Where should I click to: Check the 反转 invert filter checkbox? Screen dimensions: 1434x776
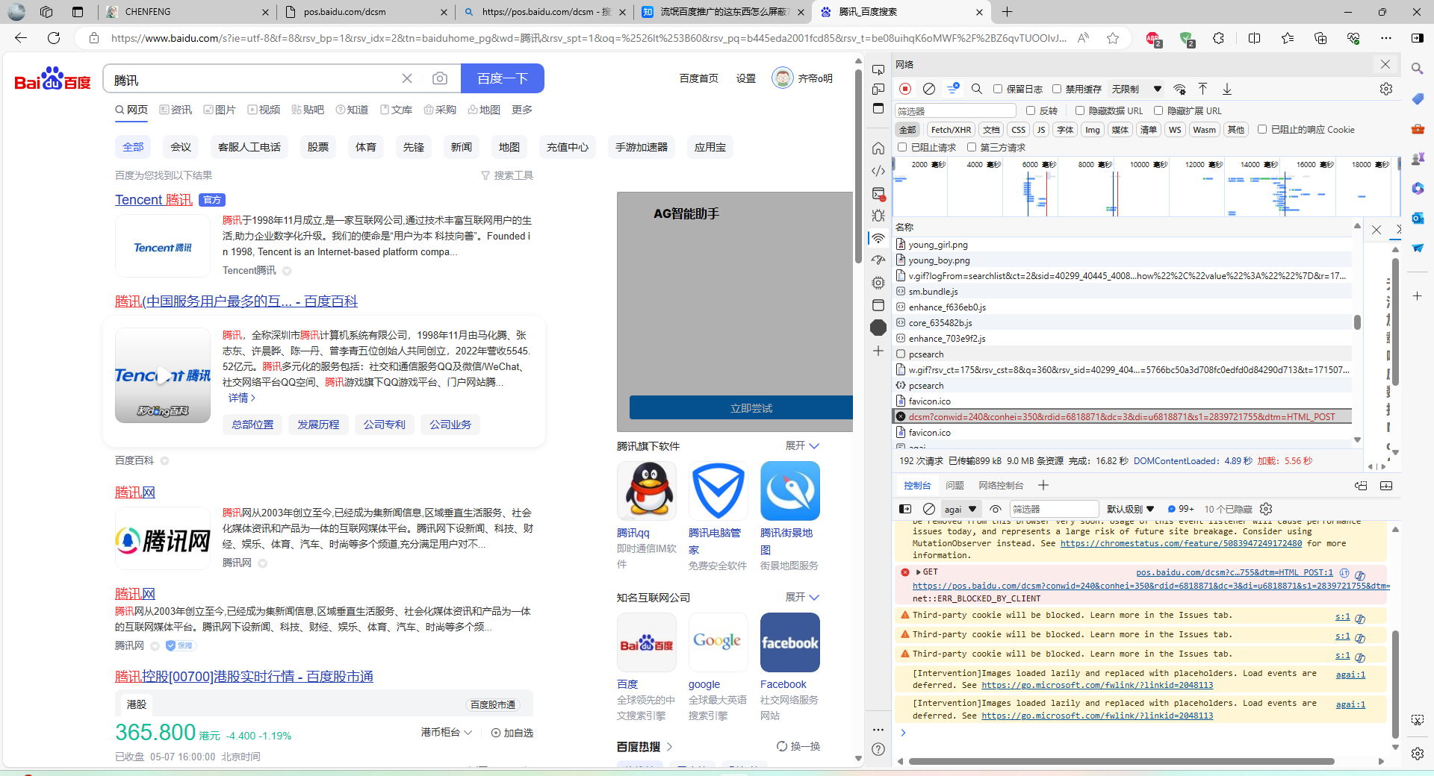(x=1031, y=110)
